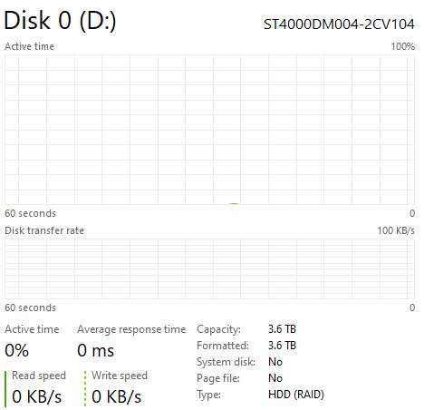The image size is (424, 410).
Task: Click the Capacity 3.6 TB value
Action: pos(282,329)
